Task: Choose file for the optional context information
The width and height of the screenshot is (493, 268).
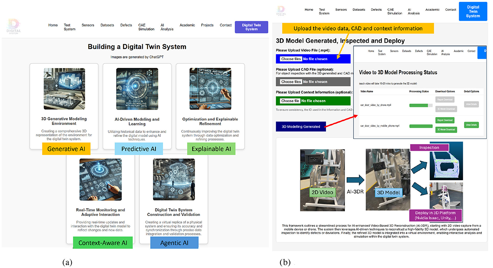Action: pos(290,101)
